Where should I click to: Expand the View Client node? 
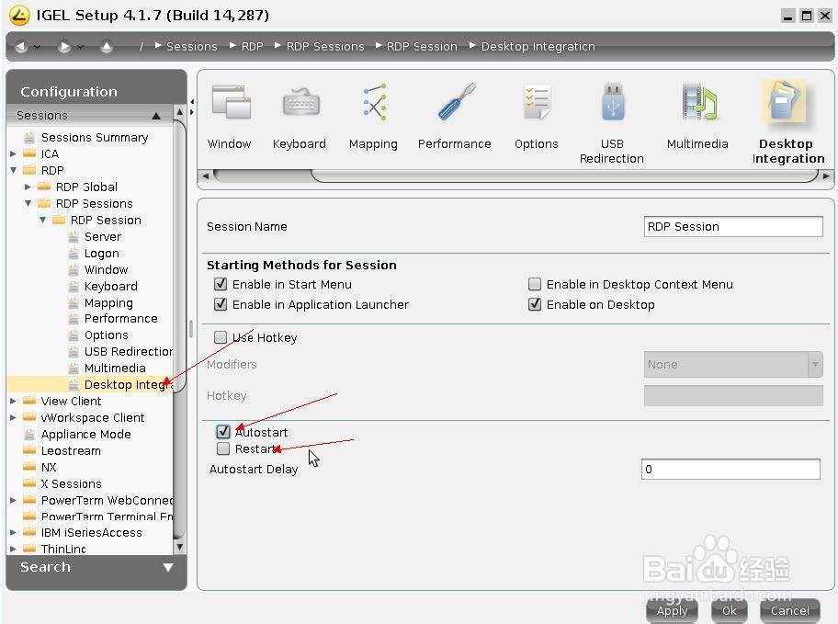(x=14, y=401)
